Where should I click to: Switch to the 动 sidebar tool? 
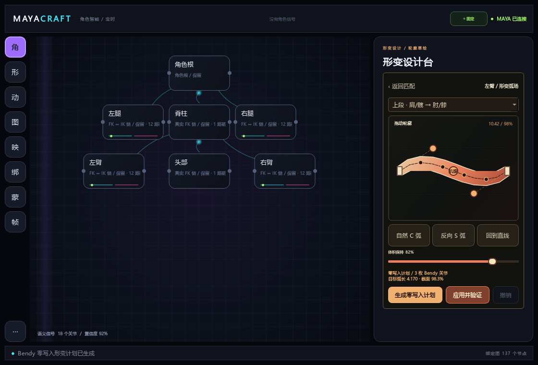15,97
